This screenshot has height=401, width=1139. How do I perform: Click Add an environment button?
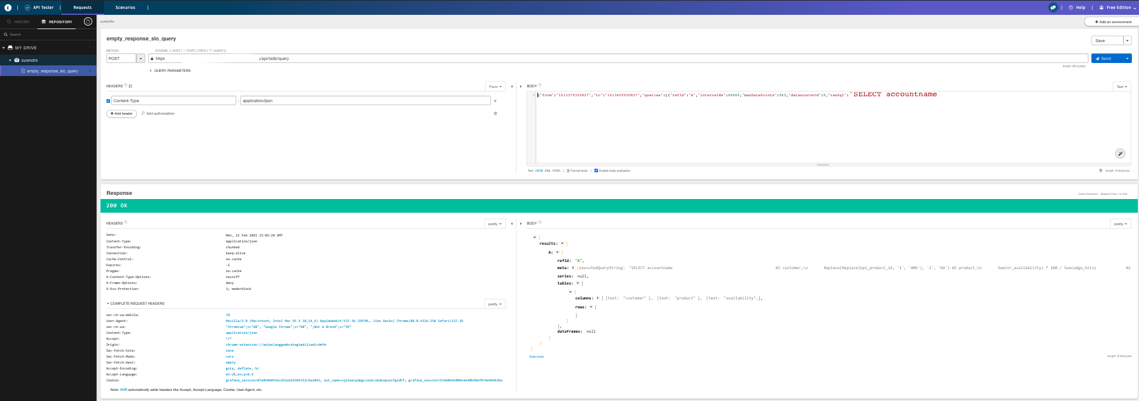1112,21
